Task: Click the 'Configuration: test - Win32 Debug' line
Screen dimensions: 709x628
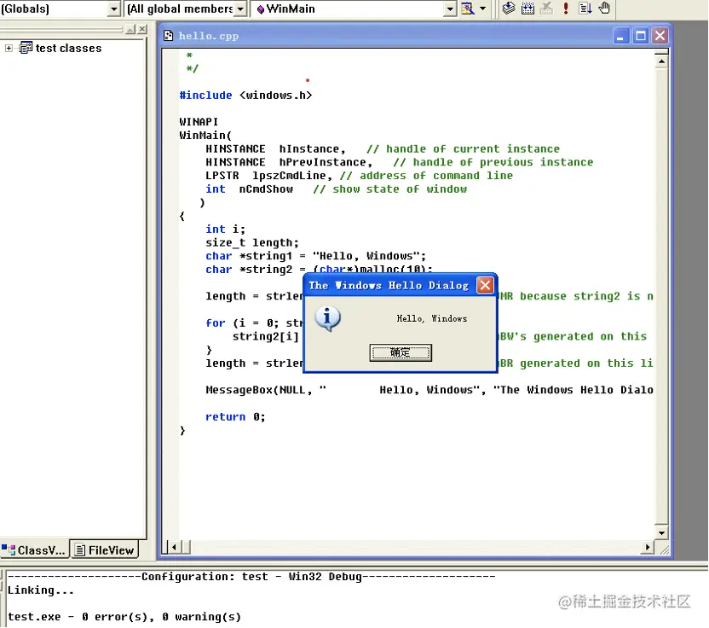Action: pos(252,577)
